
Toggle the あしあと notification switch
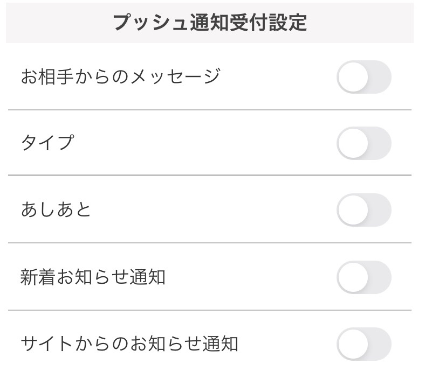tap(364, 210)
